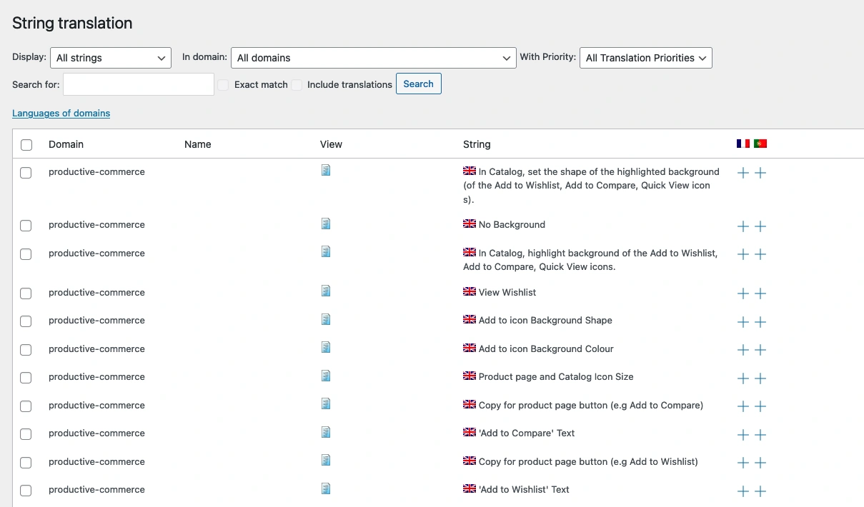Click 'productive-commerce' domain in 'View Wishlist' row
The height and width of the screenshot is (507, 864).
pyautogui.click(x=97, y=292)
